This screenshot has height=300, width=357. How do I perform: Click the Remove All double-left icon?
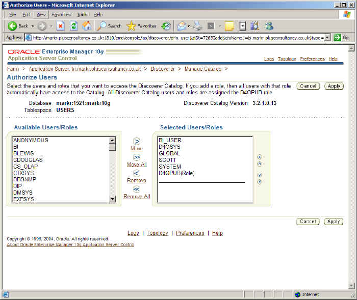pyautogui.click(x=137, y=189)
